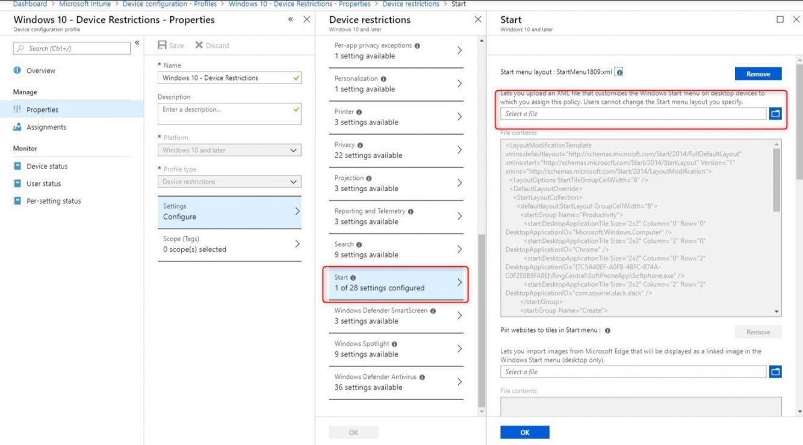Collapse the sidebar using the double-chevron icon
803x445 pixels.
tap(137, 42)
